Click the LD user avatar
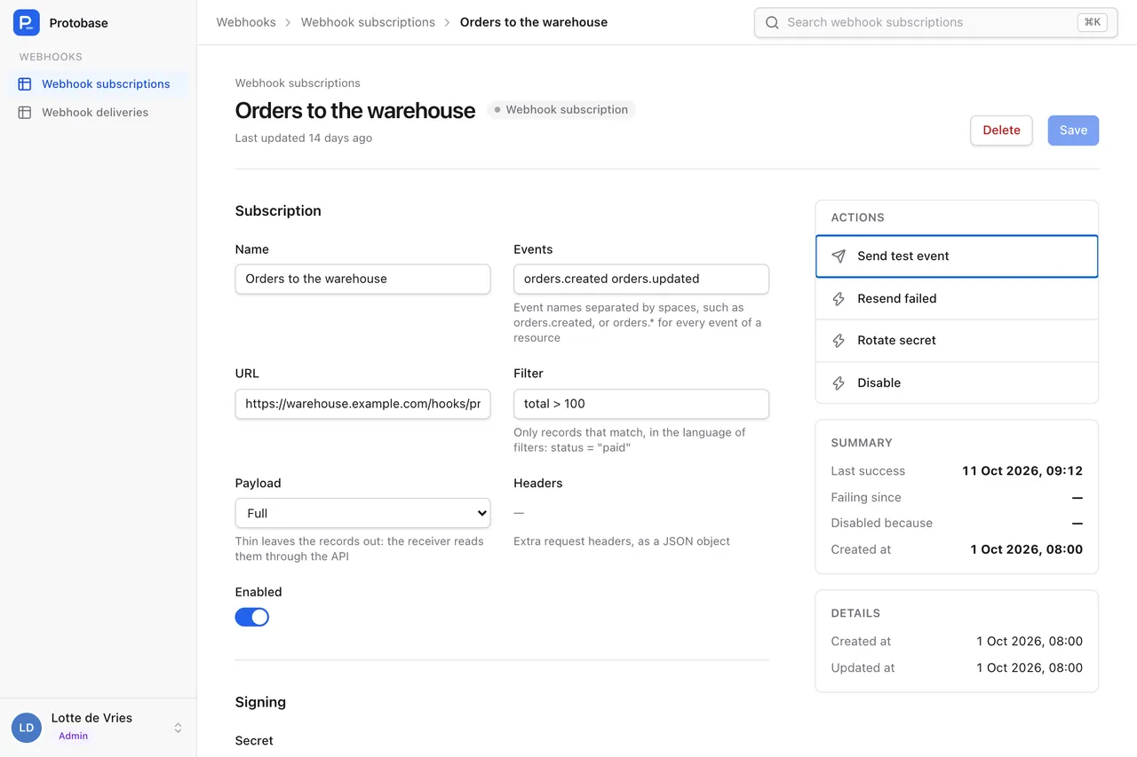Viewport: 1137px width, 757px height. pos(27,728)
